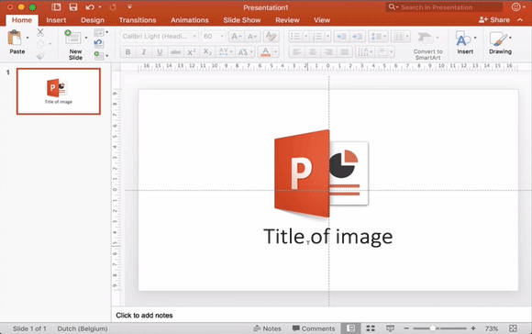This screenshot has width=532, height=334.
Task: Click the Copy icon
Action: [x=40, y=44]
